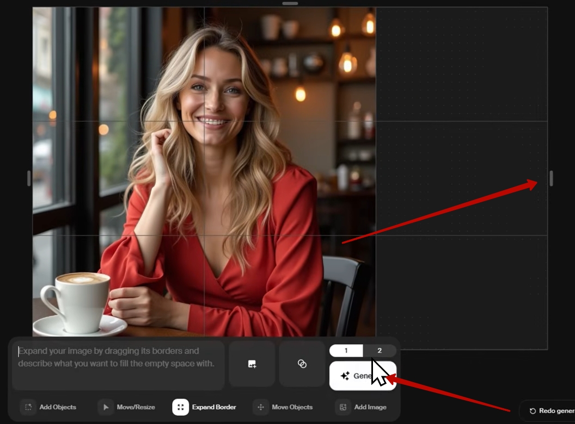The image size is (575, 424).
Task: Click the overlapping circles style icon
Action: pos(302,364)
